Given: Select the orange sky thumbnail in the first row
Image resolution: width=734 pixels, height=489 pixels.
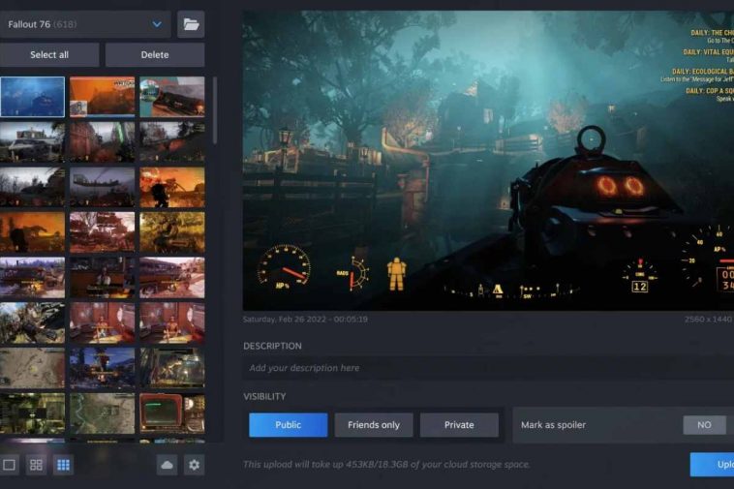Looking at the screenshot, I should [x=102, y=97].
